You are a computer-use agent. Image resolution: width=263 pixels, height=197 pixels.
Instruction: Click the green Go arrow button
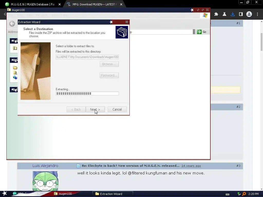[x=199, y=32]
